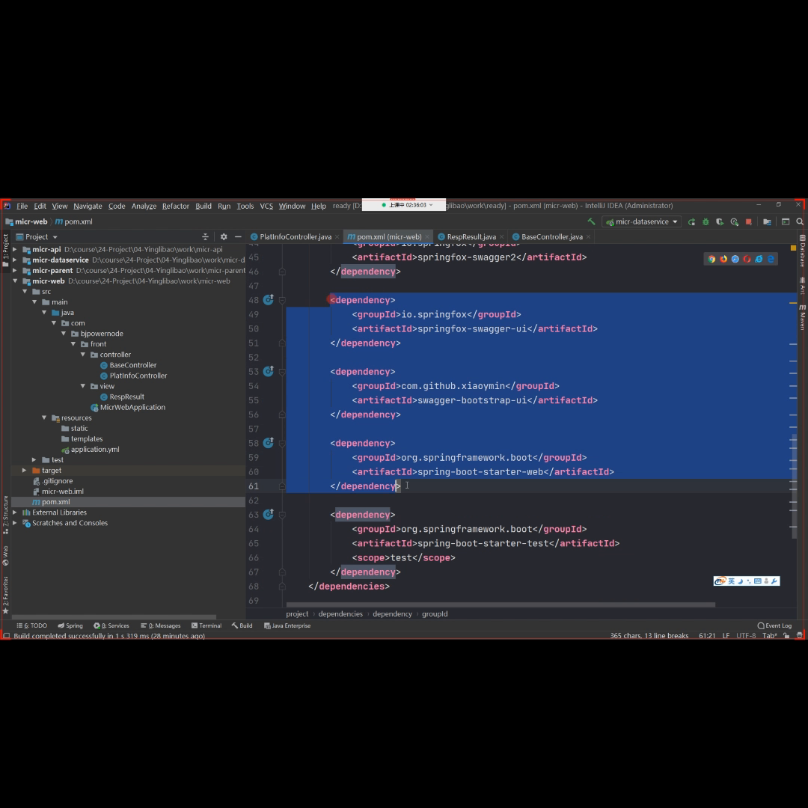This screenshot has height=808, width=808.
Task: Open pom.xml in Chrome browser icon
Action: 711,259
